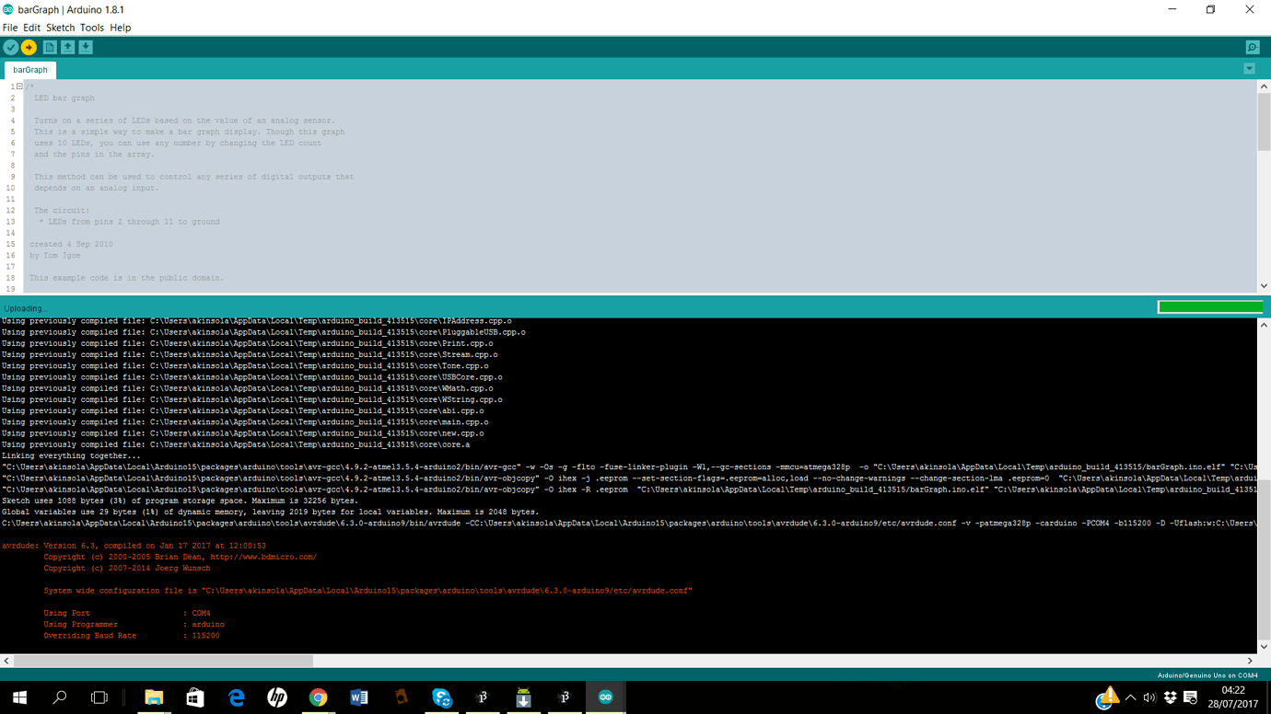
Task: Click the Upload arrow icon
Action: (x=29, y=46)
